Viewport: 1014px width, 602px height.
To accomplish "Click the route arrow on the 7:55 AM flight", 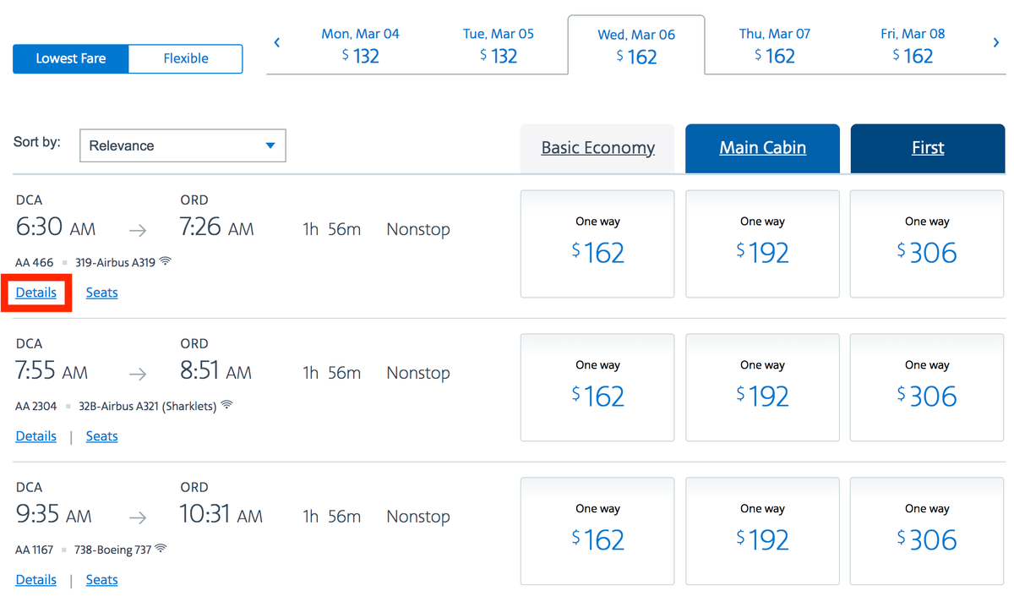I will [137, 373].
